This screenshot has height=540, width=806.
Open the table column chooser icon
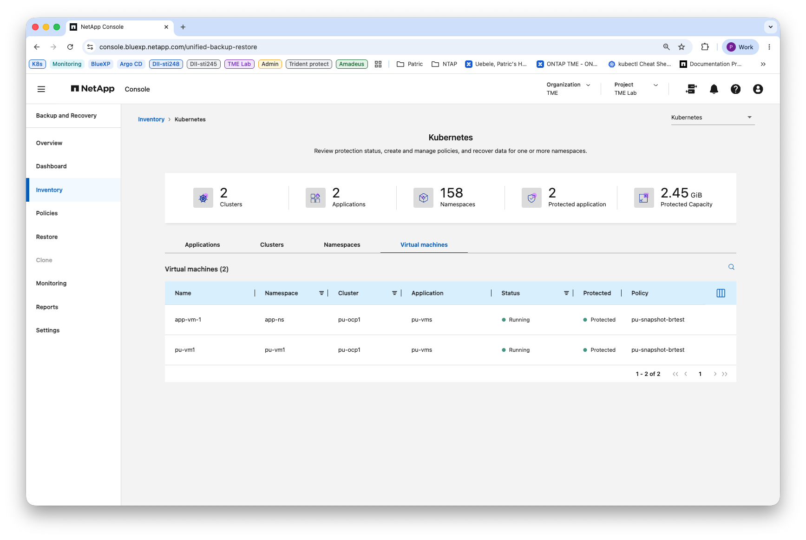(x=721, y=293)
